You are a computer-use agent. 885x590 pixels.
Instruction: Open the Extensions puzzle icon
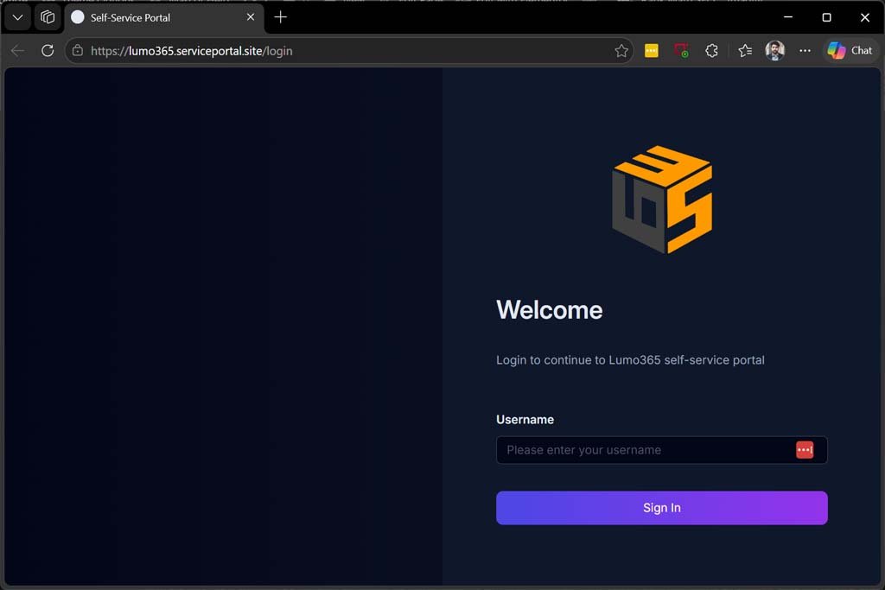[712, 51]
